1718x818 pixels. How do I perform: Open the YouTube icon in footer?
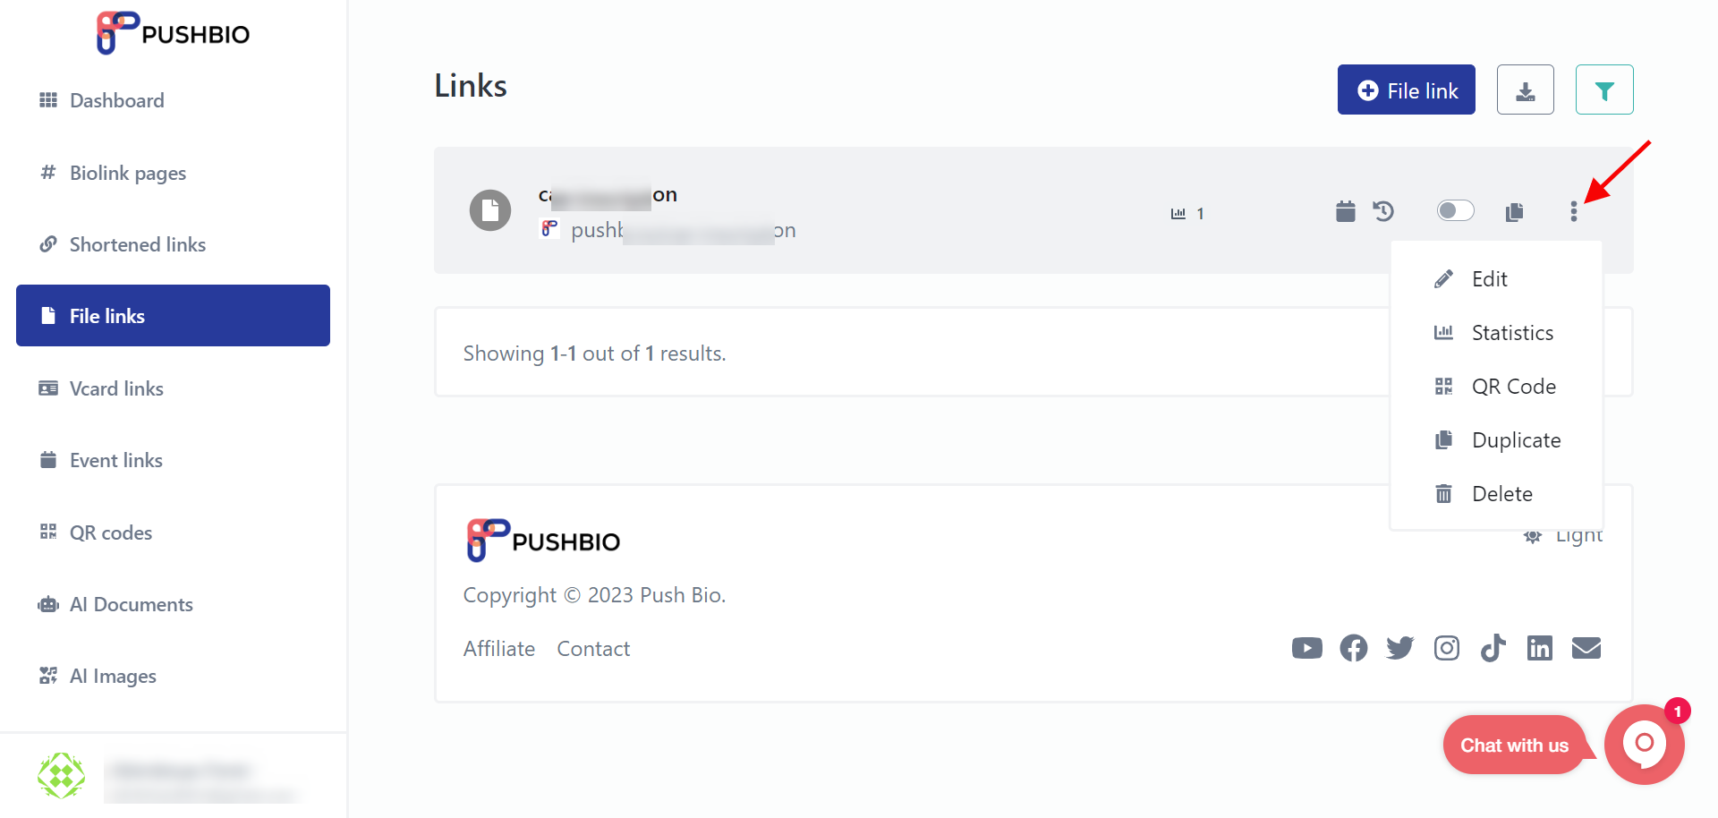tap(1307, 648)
